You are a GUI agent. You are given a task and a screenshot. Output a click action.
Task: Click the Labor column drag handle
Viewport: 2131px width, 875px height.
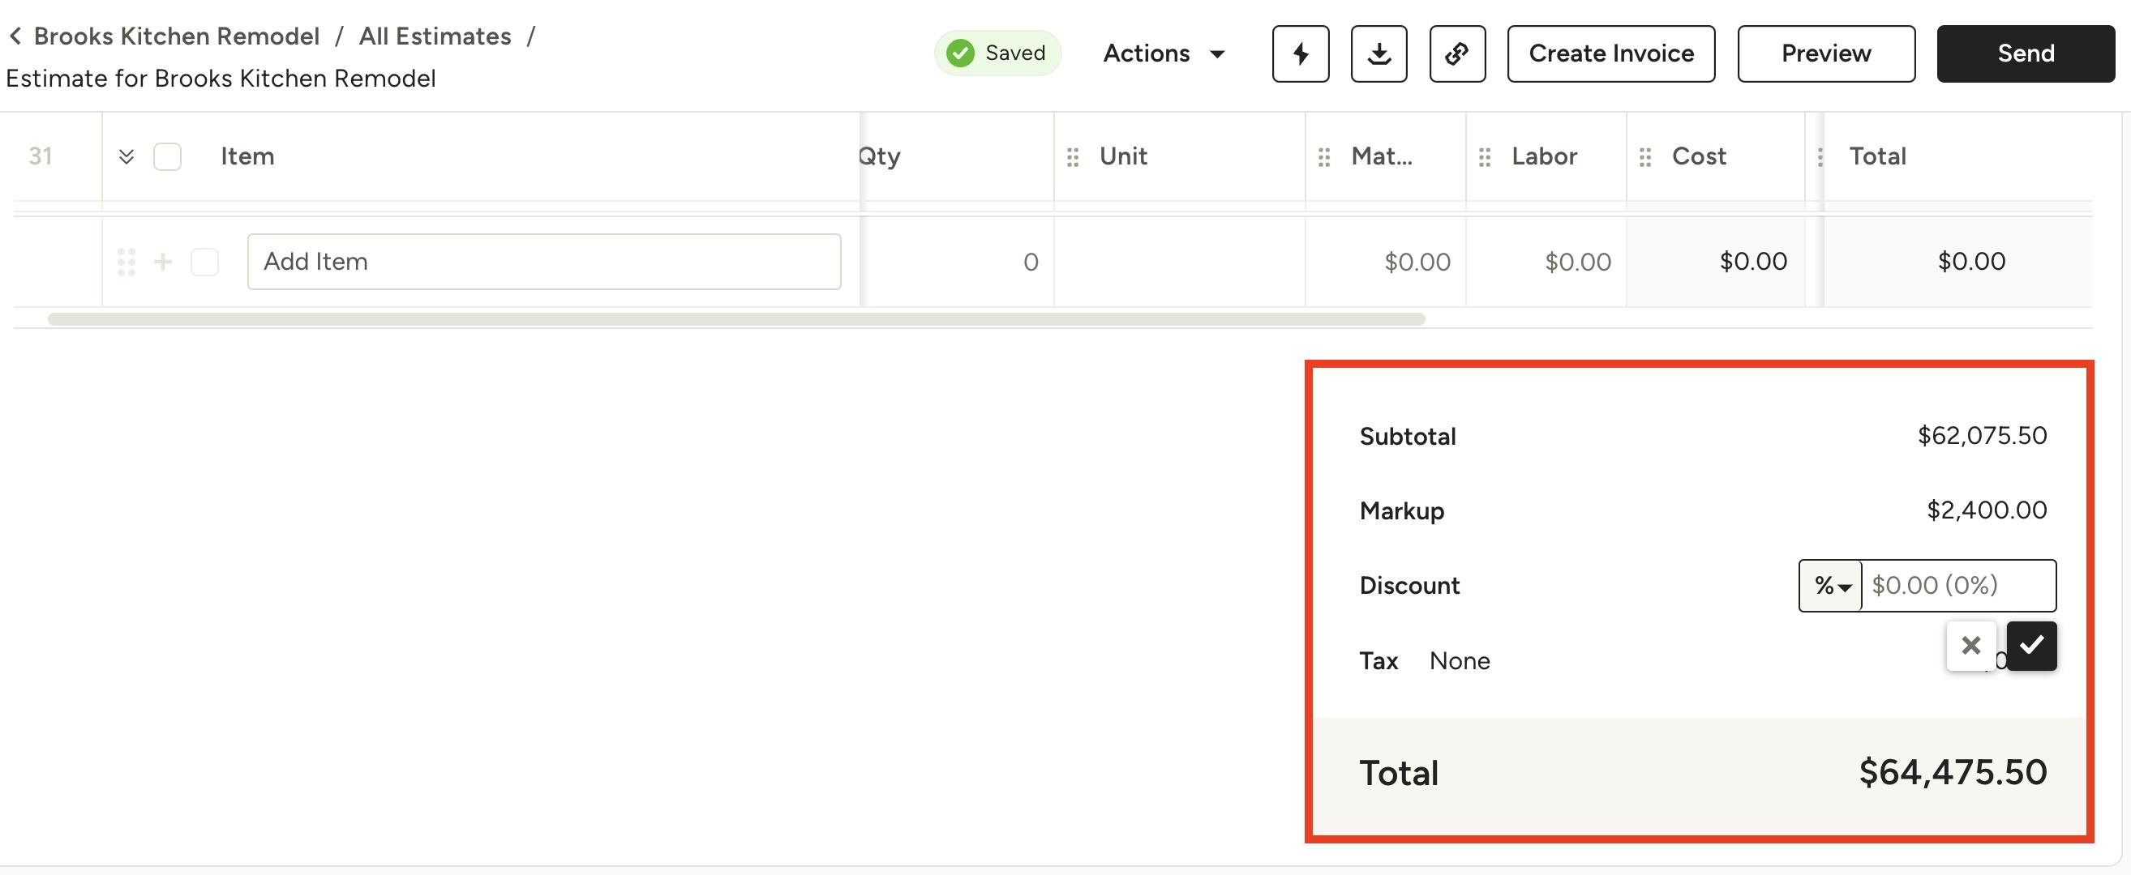click(1485, 157)
